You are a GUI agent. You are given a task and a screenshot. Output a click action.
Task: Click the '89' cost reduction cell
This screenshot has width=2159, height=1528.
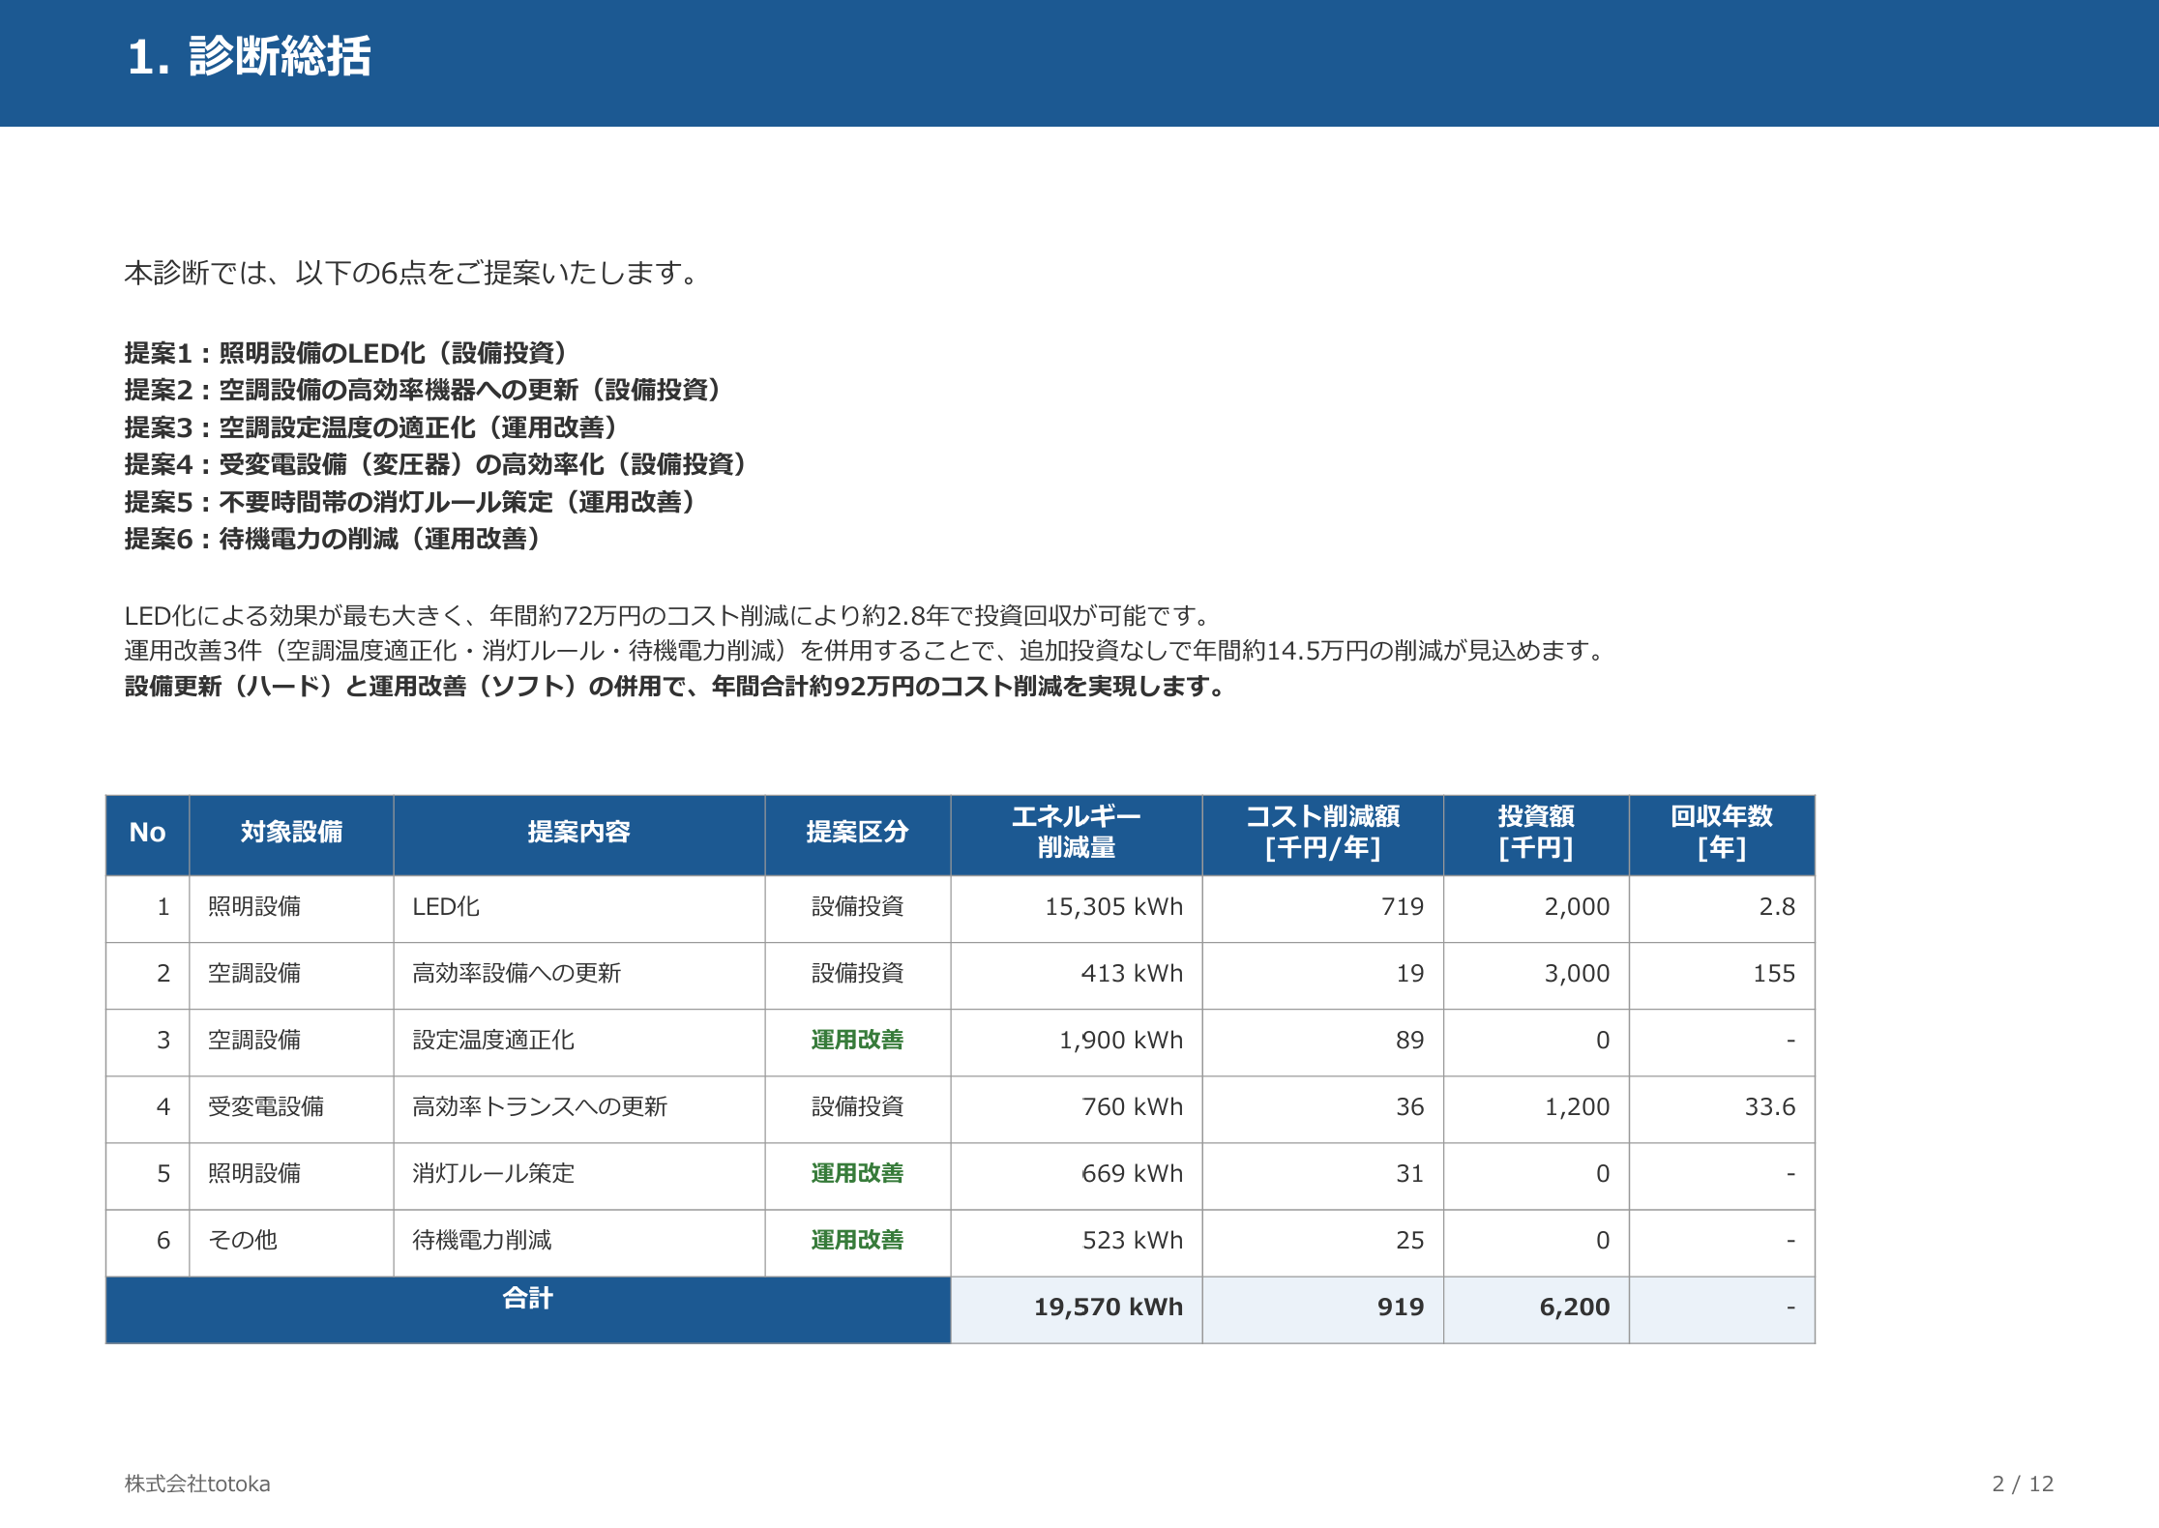click(1322, 1043)
